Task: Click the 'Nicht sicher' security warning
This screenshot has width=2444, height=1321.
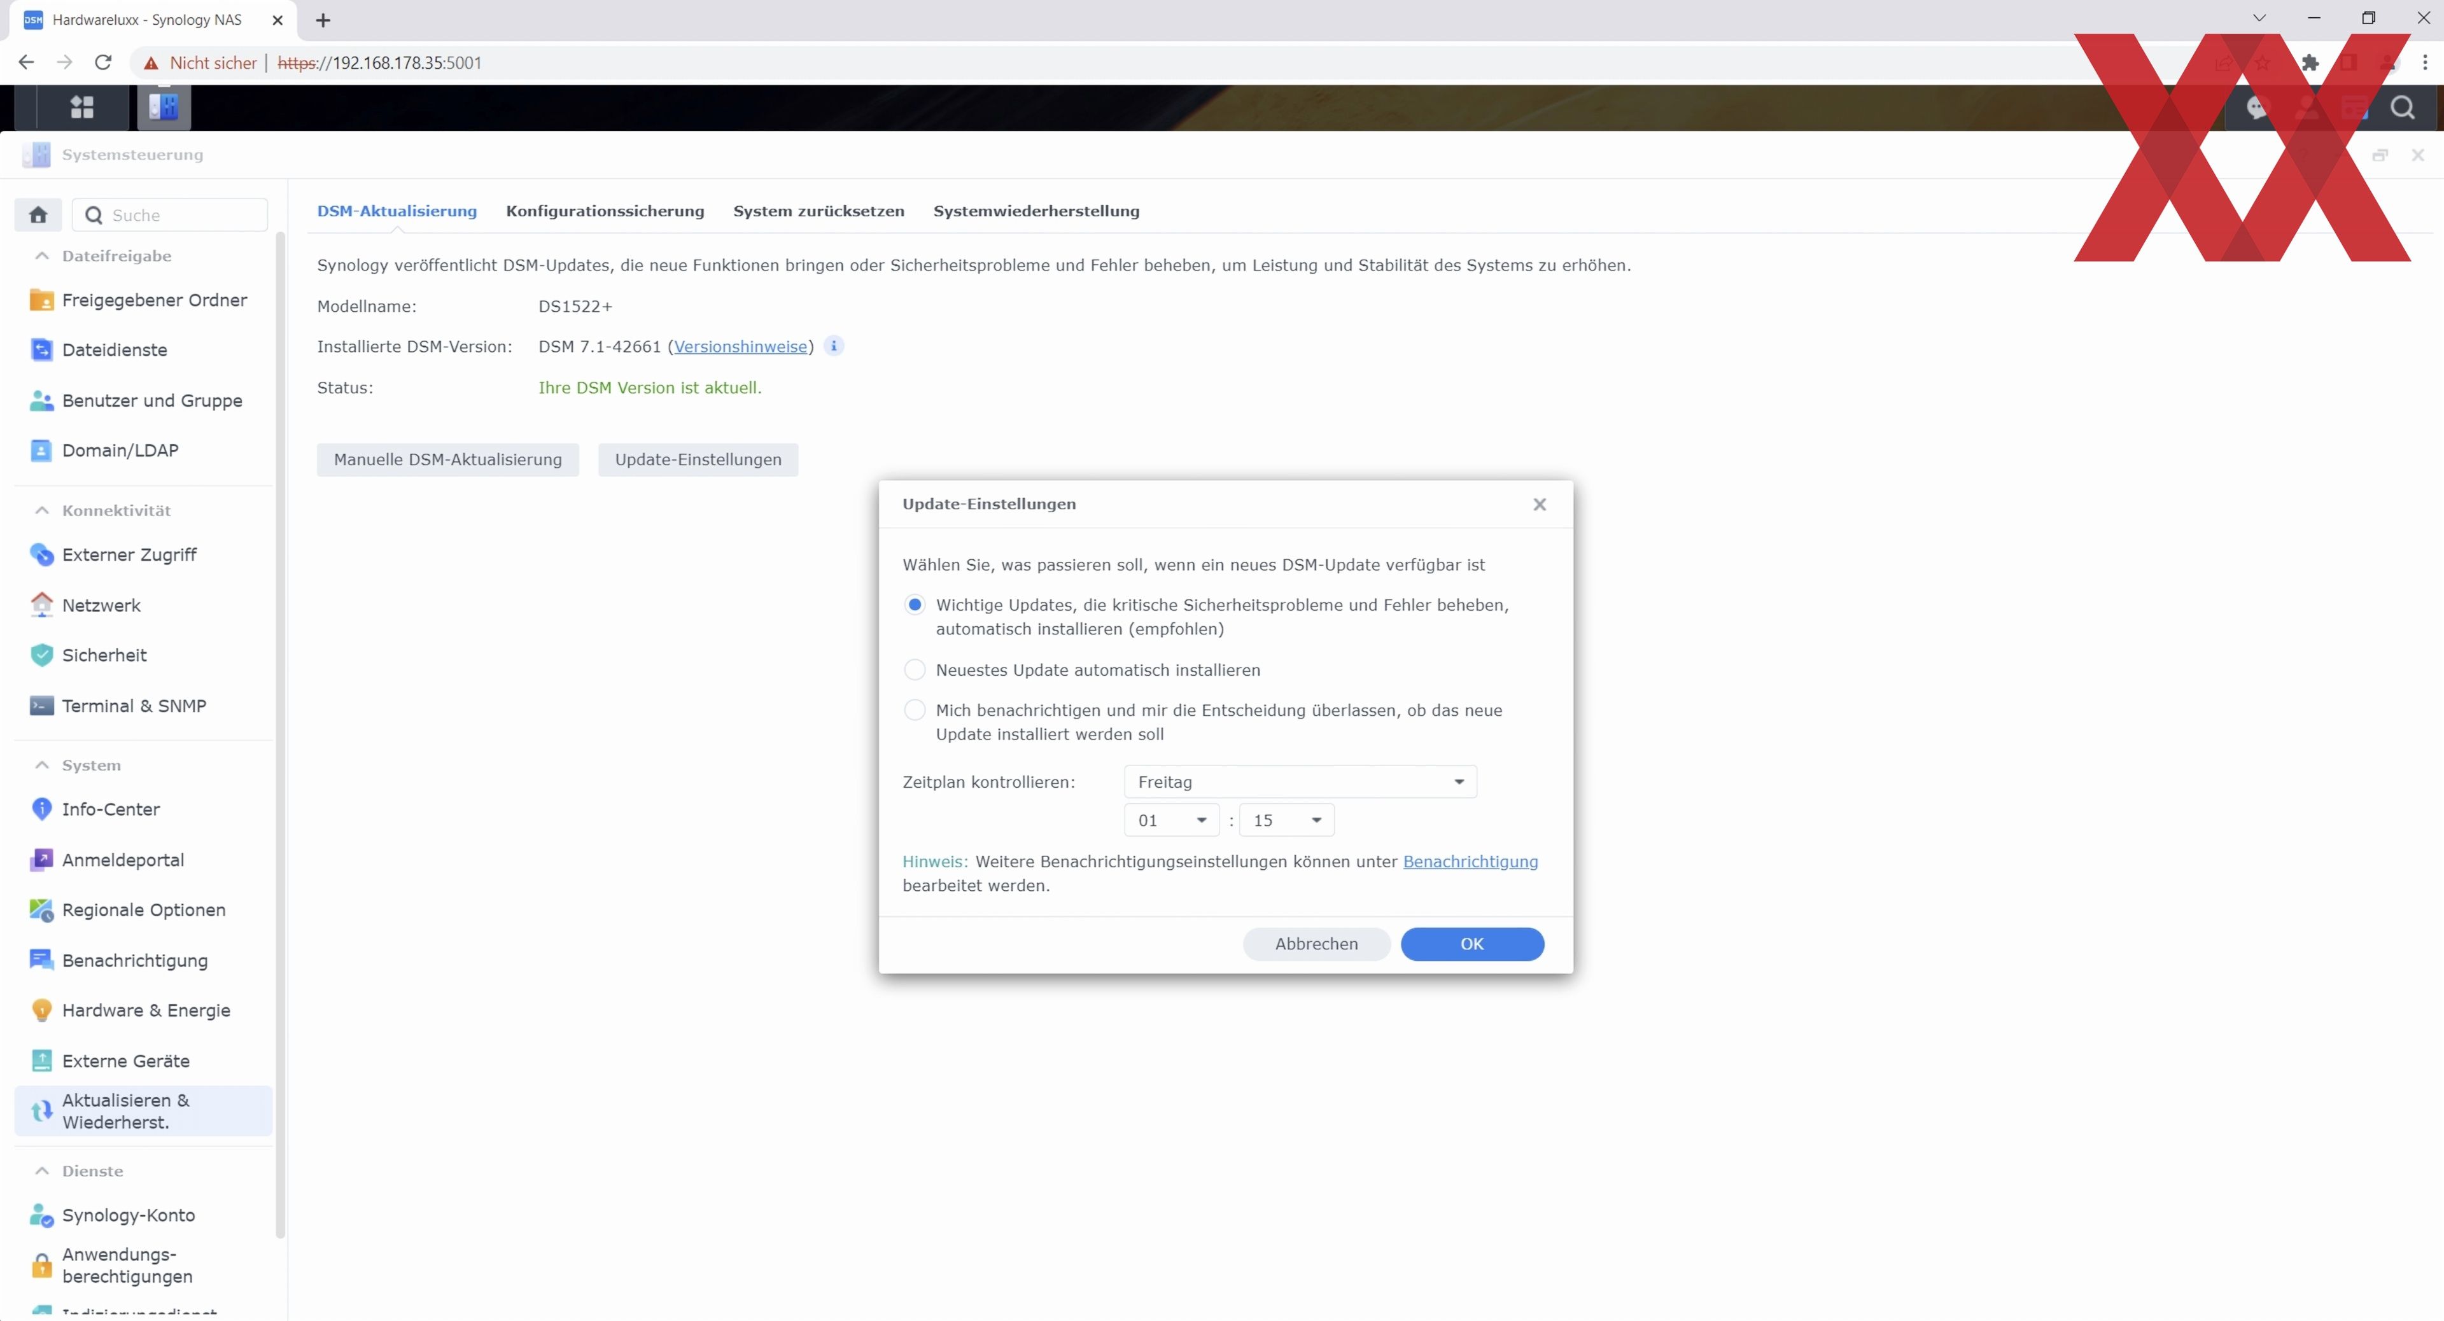Action: tap(200, 62)
